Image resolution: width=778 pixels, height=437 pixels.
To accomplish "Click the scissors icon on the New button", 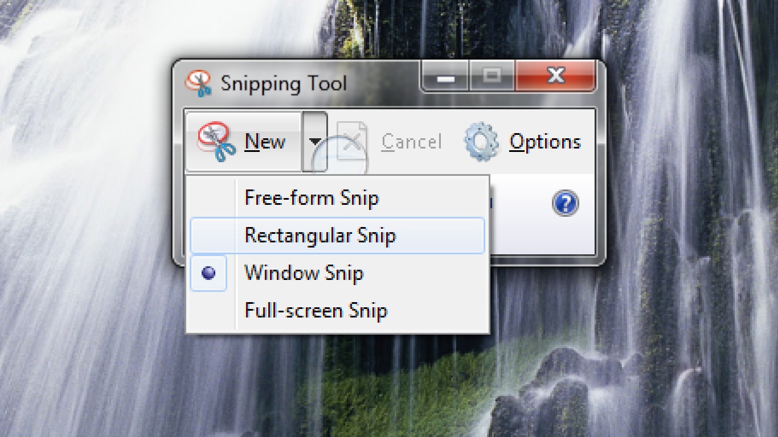I will tap(215, 141).
